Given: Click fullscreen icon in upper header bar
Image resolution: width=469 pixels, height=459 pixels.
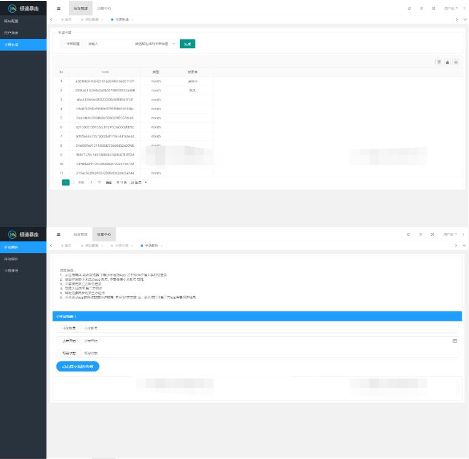Looking at the screenshot, I should pos(433,9).
